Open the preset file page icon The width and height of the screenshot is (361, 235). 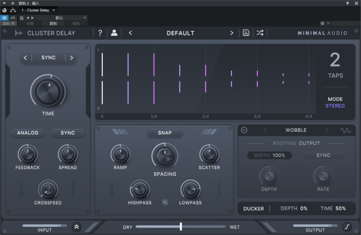click(22, 18)
